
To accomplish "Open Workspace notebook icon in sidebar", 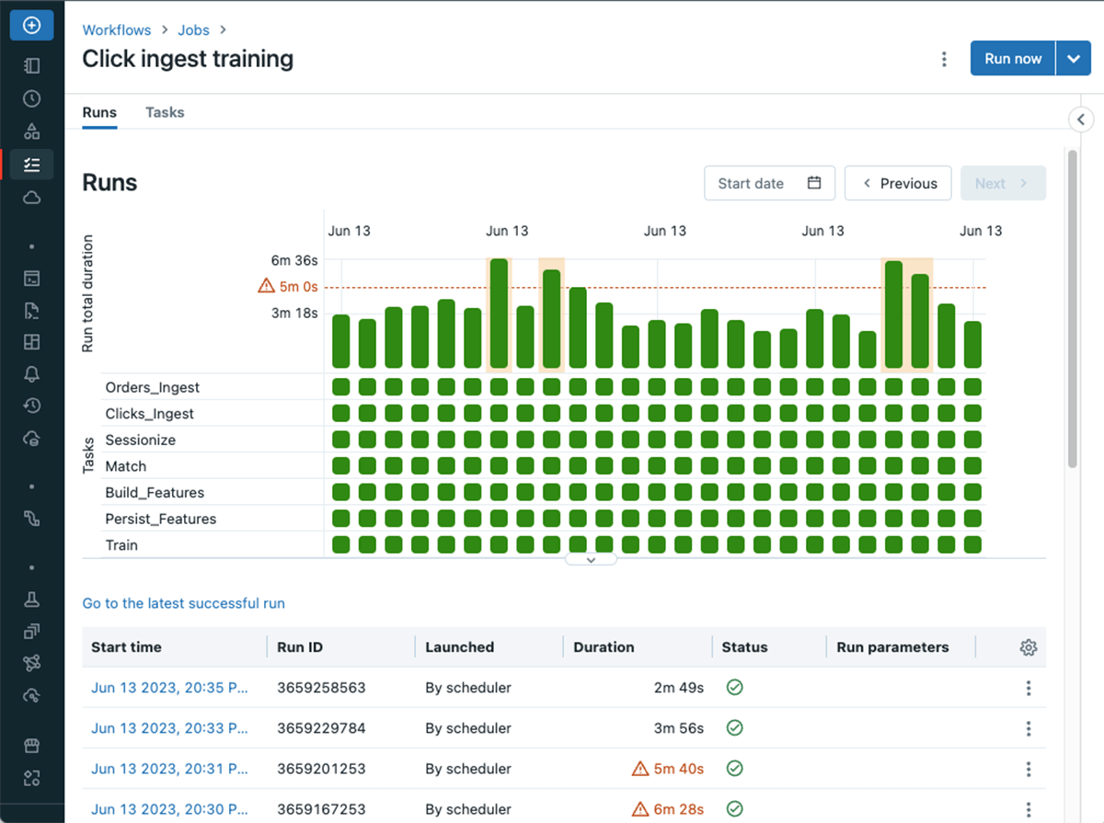I will (31, 65).
